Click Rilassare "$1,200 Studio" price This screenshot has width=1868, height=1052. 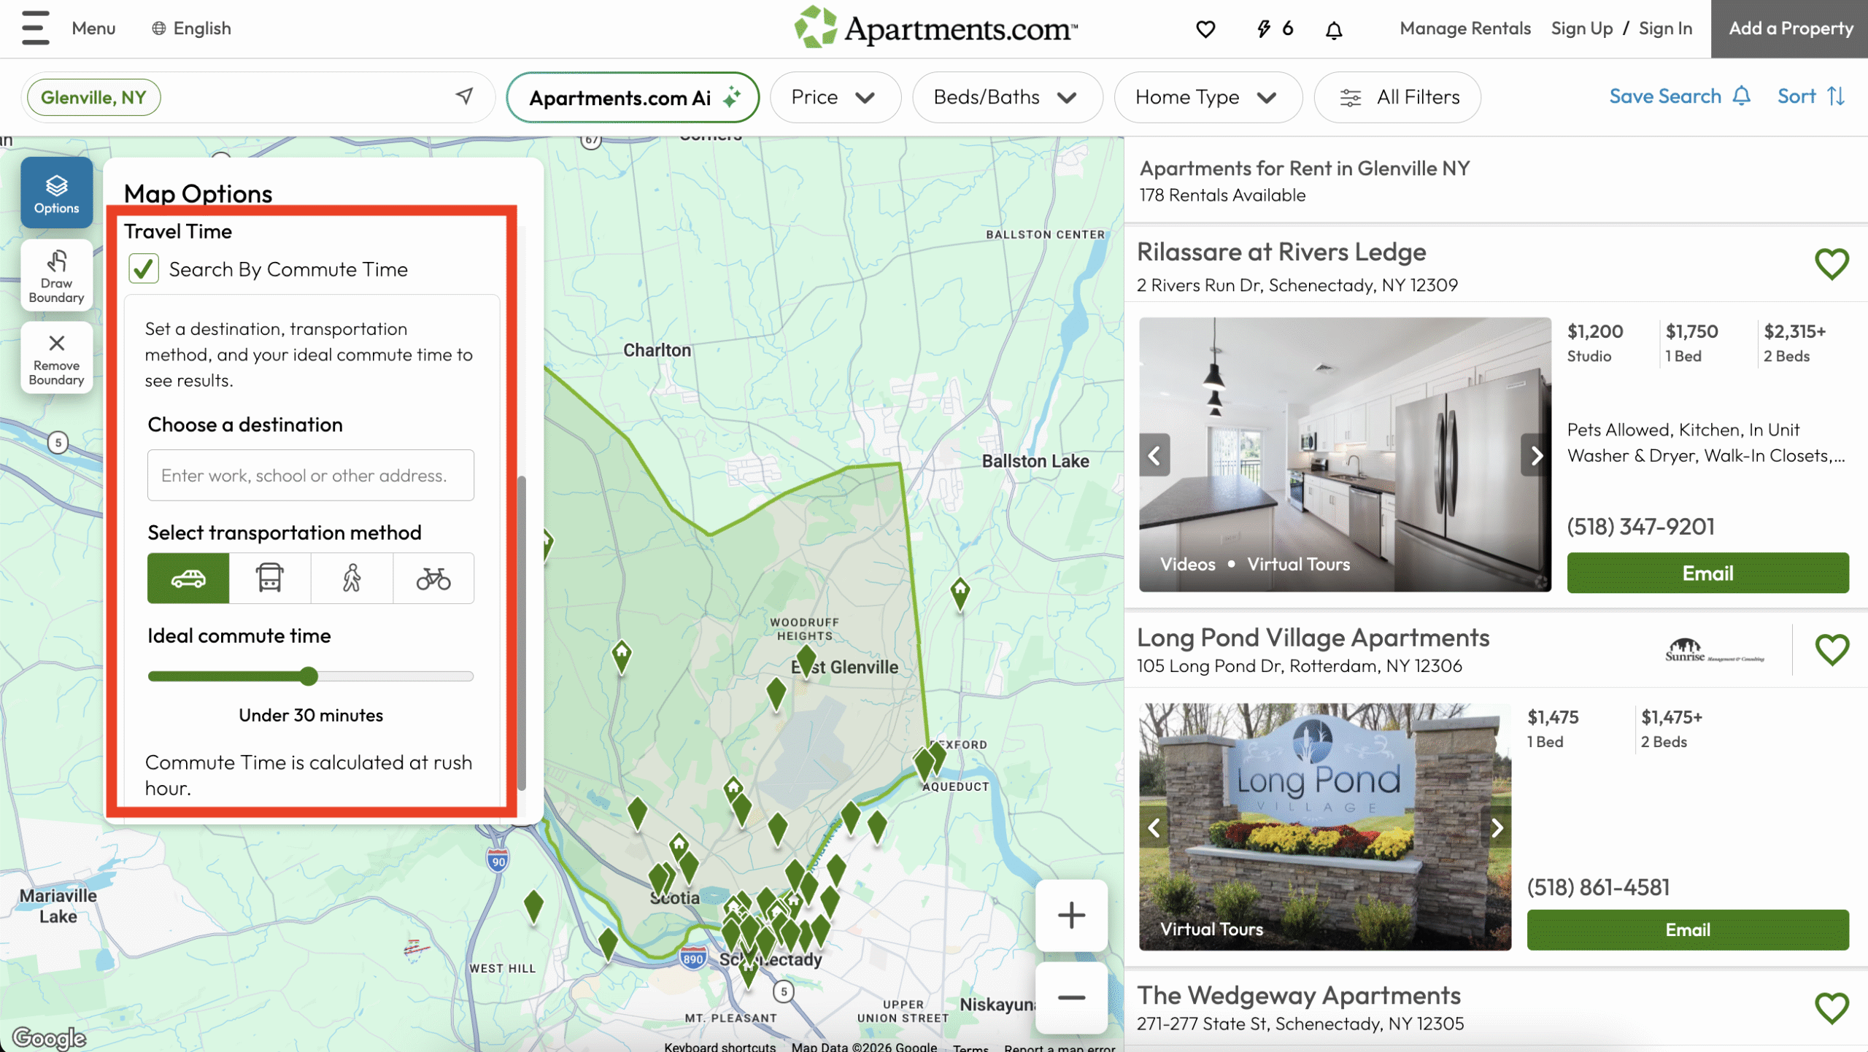[x=1595, y=343]
